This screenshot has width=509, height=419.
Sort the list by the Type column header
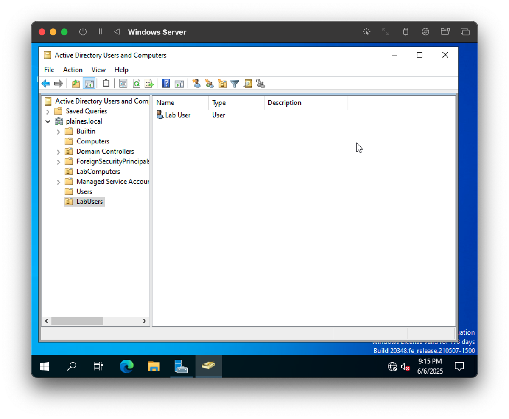236,103
